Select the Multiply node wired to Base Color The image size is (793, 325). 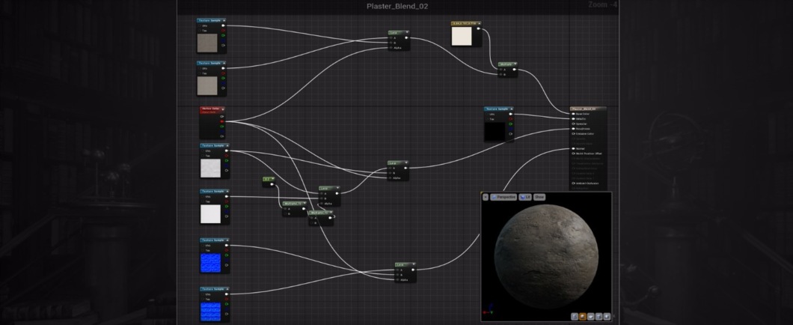coord(507,70)
